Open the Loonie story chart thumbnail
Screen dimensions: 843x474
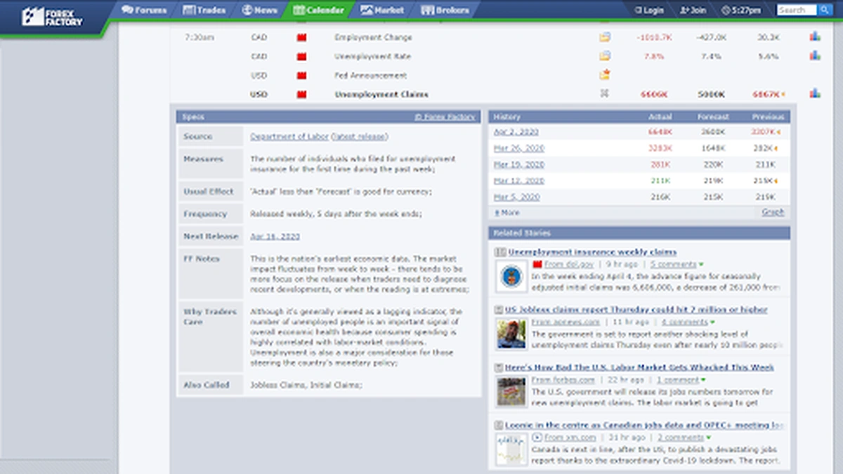pos(511,450)
